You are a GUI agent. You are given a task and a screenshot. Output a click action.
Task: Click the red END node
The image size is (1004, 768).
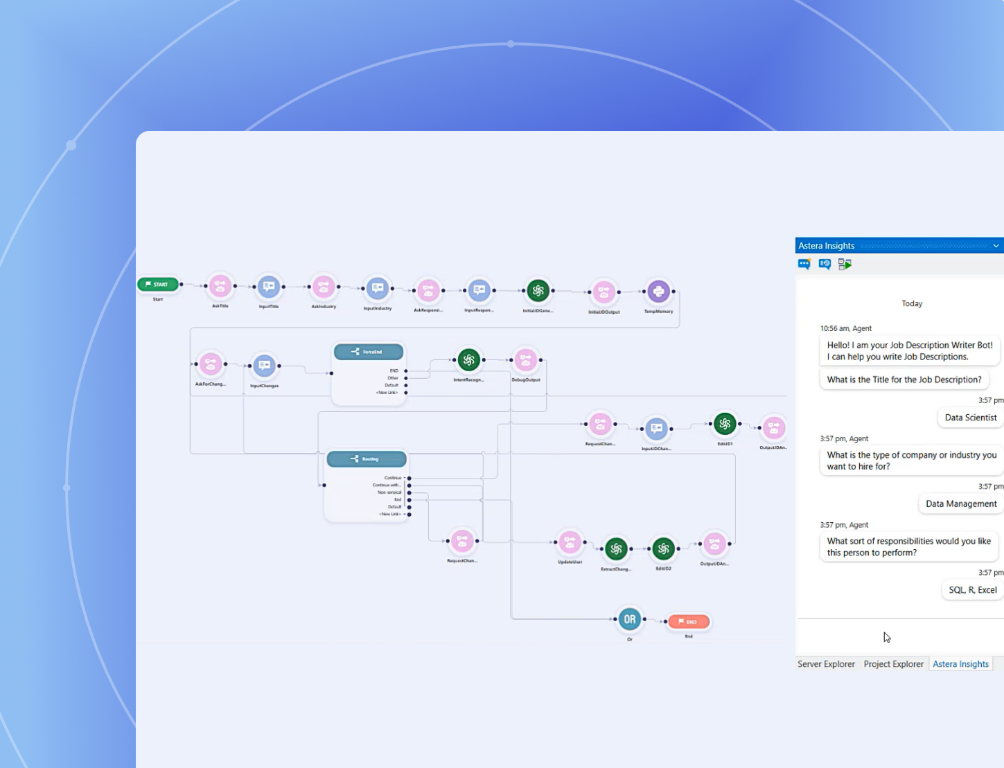(x=688, y=622)
